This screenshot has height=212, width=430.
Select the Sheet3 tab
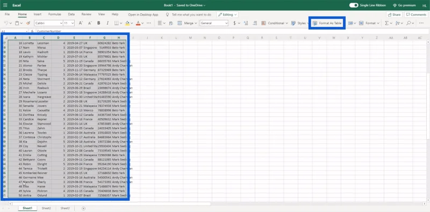pos(65,208)
